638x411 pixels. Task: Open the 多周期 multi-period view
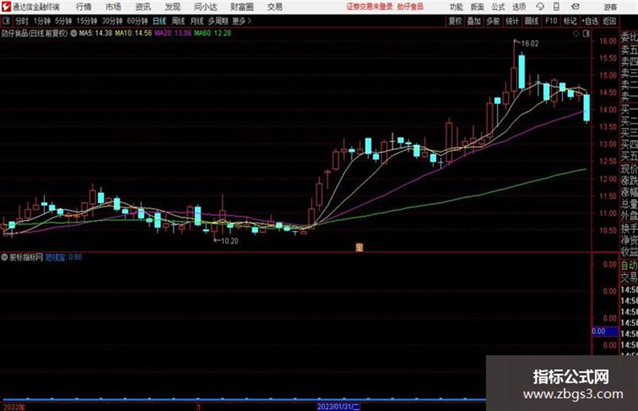[x=218, y=21]
